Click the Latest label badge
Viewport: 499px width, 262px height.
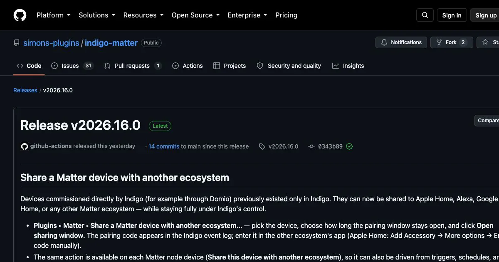point(160,126)
